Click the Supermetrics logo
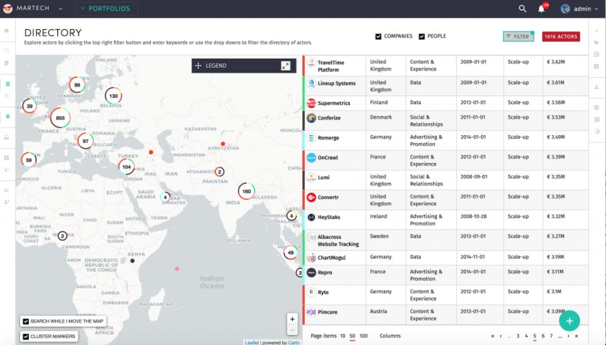The height and width of the screenshot is (345, 606). tap(311, 103)
